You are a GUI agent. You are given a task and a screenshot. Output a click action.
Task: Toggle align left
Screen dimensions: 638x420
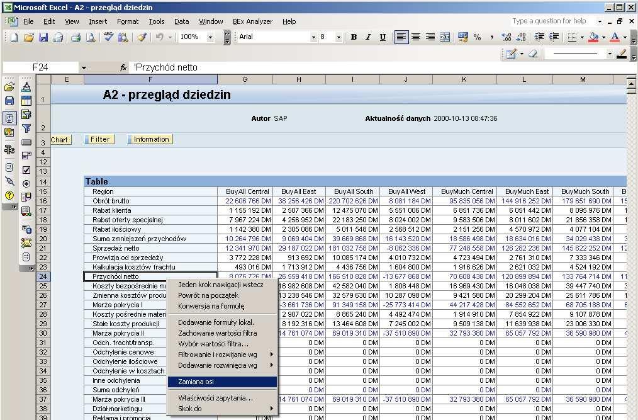tap(401, 37)
